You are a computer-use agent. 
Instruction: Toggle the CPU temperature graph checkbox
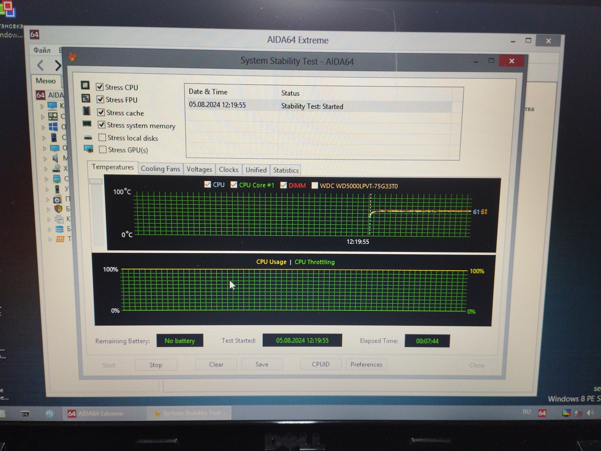[208, 184]
